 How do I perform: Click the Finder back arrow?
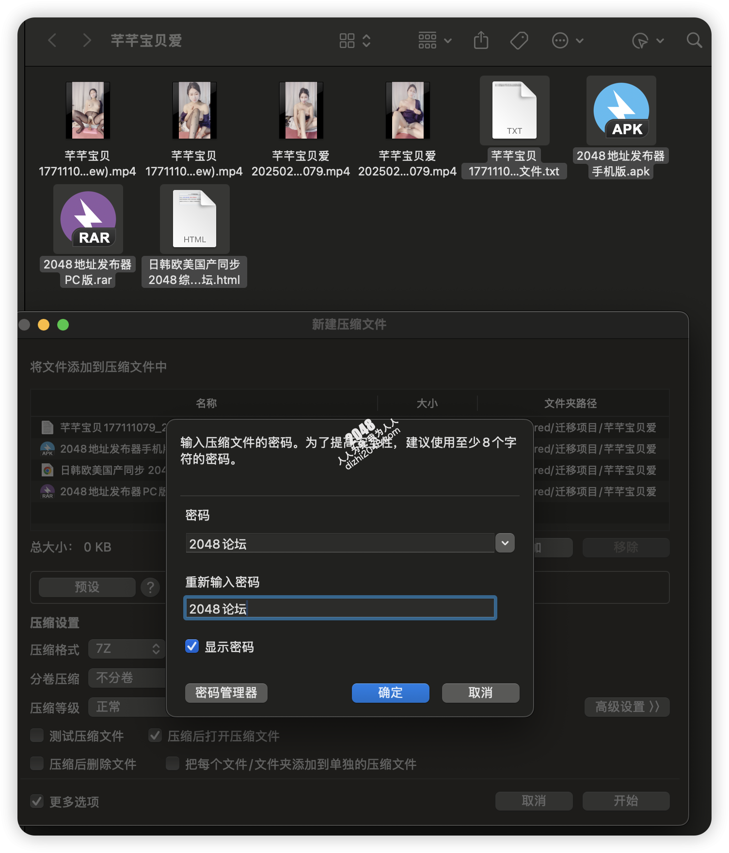click(x=52, y=40)
